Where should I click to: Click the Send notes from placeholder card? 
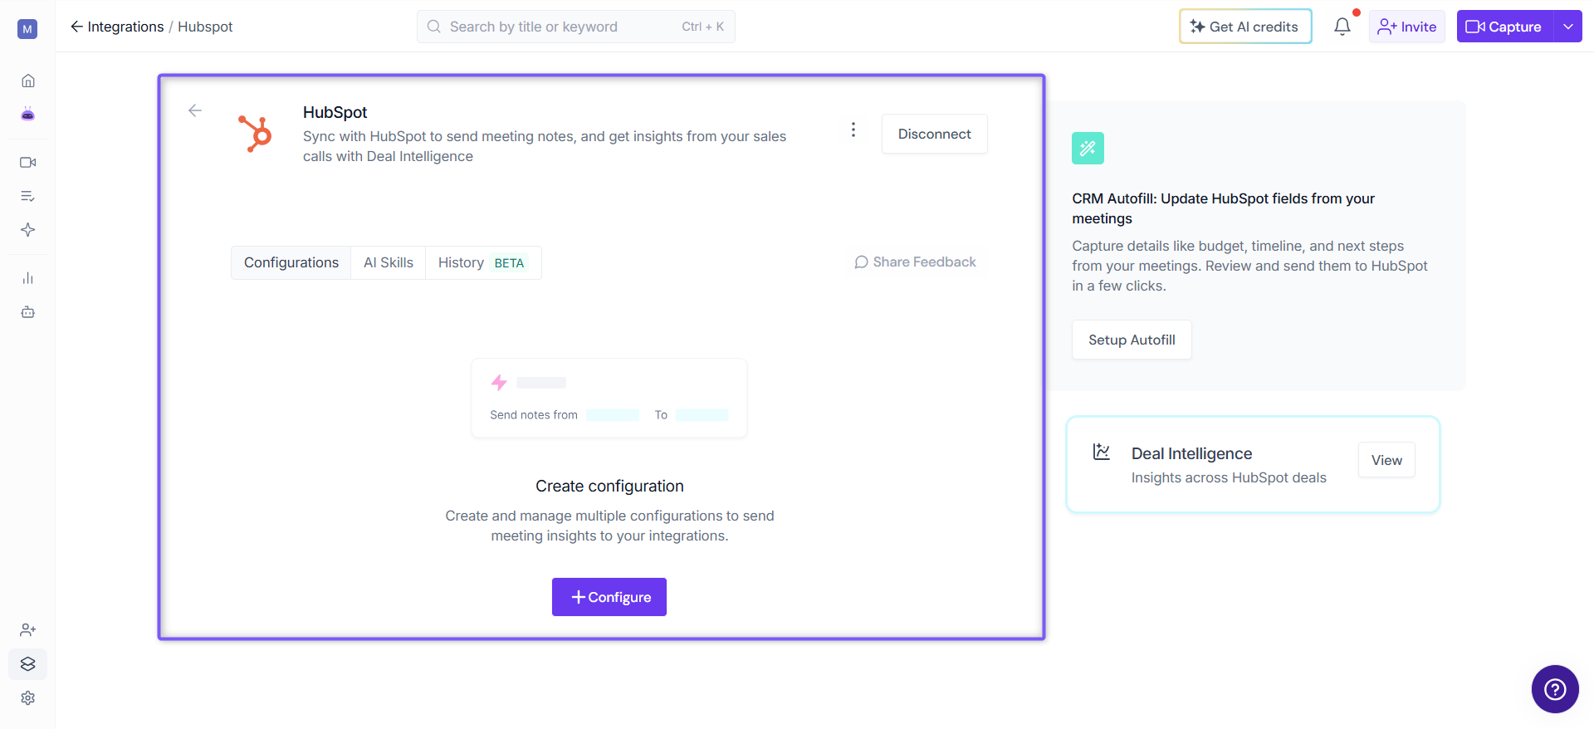click(x=609, y=399)
